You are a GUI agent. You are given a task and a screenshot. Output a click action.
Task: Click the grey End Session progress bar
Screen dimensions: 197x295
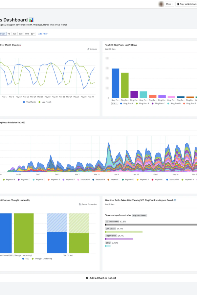point(151,225)
